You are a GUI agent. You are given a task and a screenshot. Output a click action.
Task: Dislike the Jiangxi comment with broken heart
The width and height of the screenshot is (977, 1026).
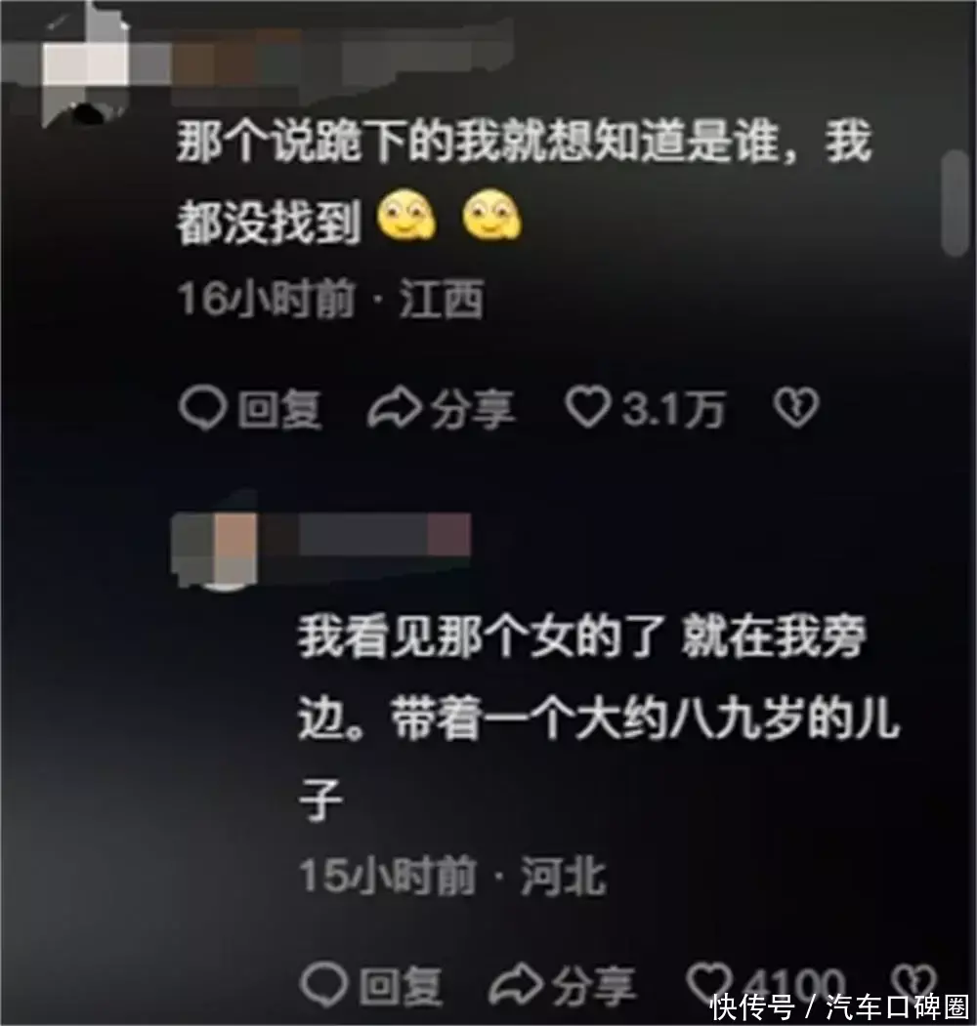pos(795,408)
